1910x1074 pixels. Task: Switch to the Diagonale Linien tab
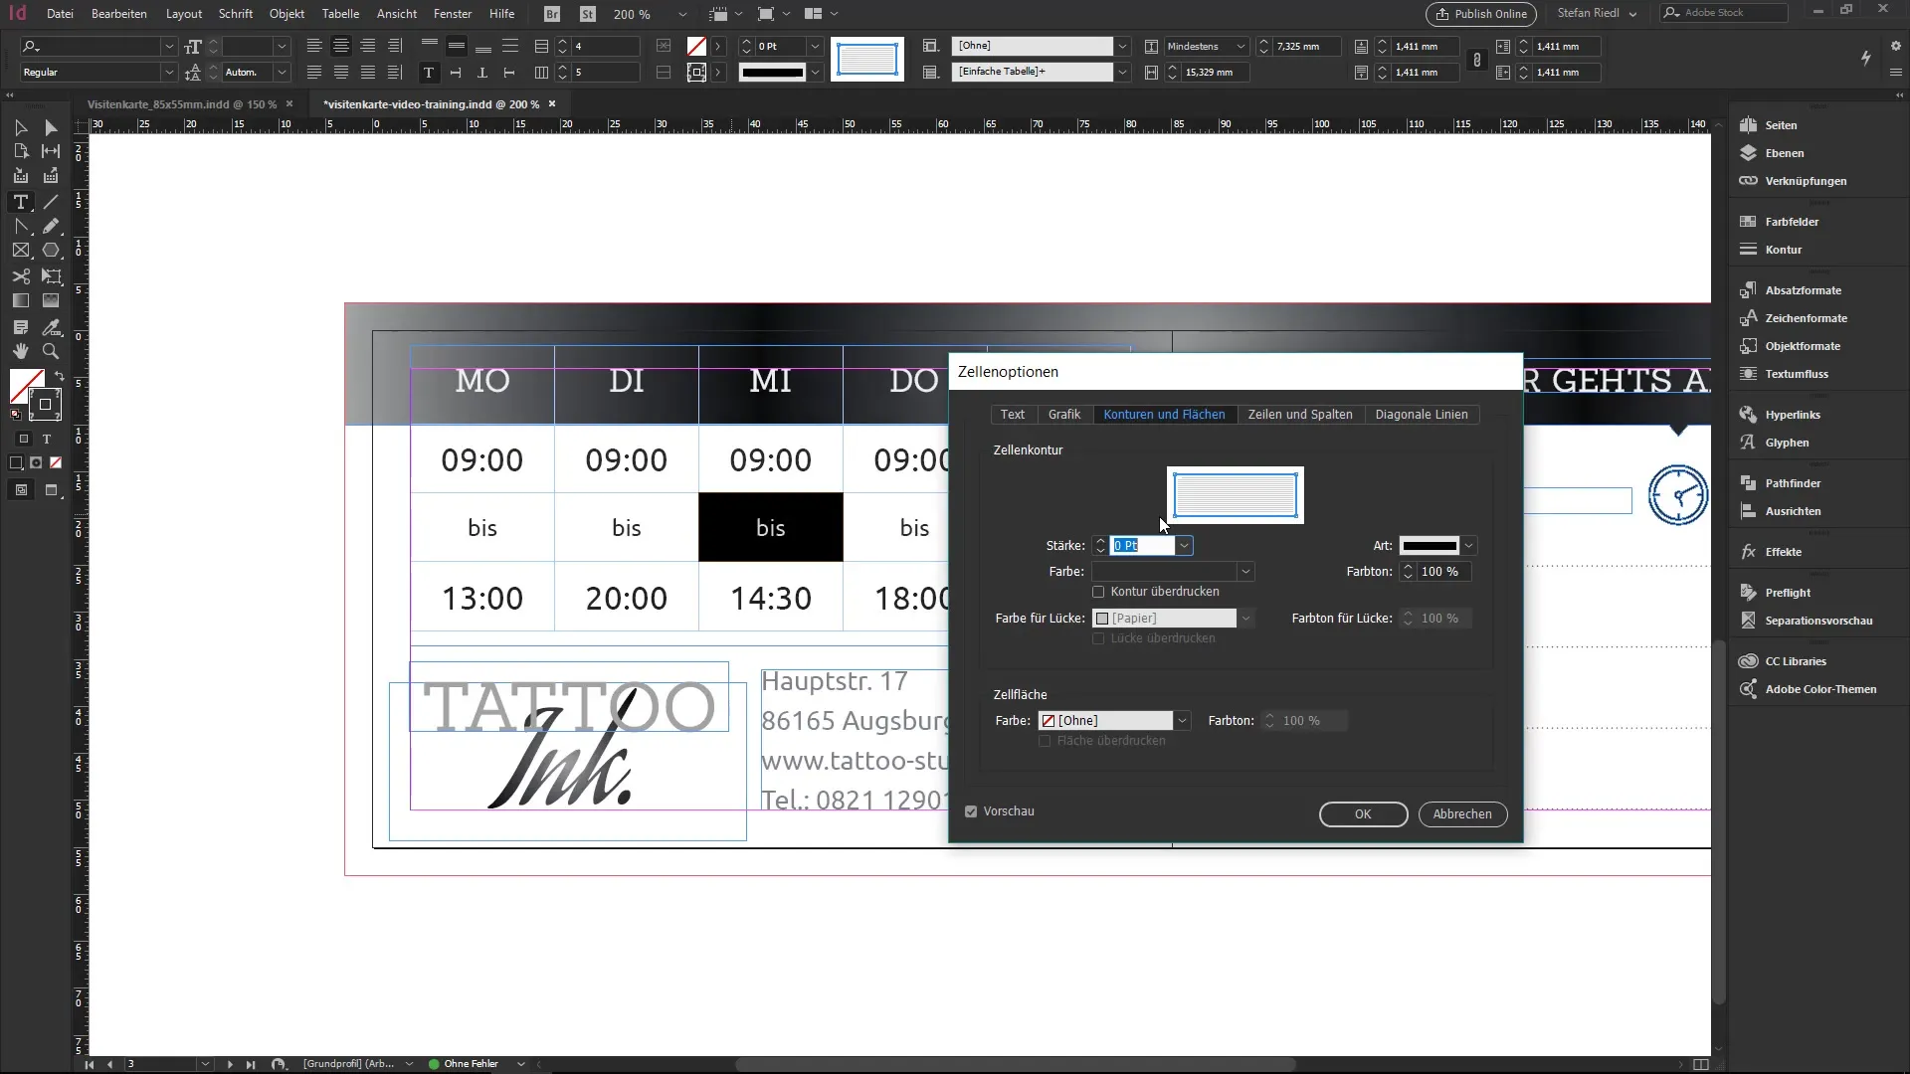tap(1422, 415)
